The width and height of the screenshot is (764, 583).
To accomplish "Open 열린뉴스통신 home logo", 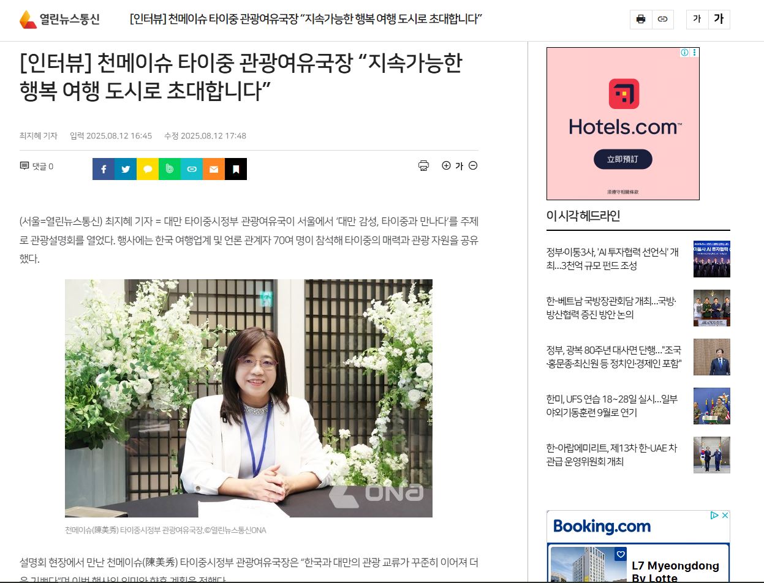I will point(59,19).
